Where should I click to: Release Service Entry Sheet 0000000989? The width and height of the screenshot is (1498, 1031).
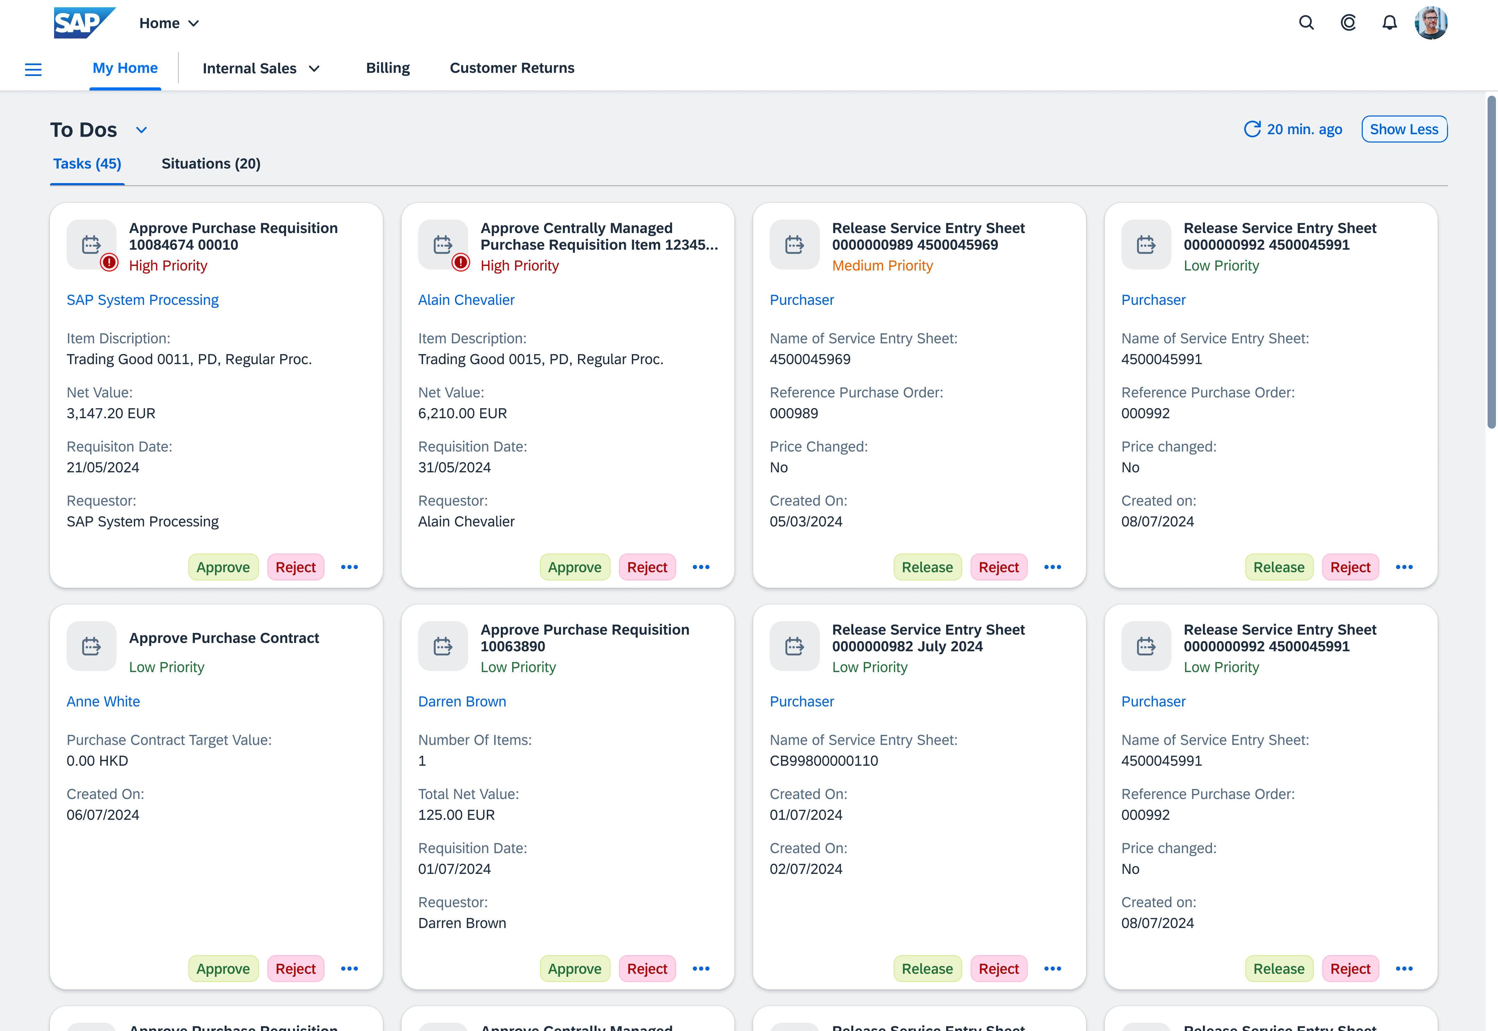click(927, 567)
